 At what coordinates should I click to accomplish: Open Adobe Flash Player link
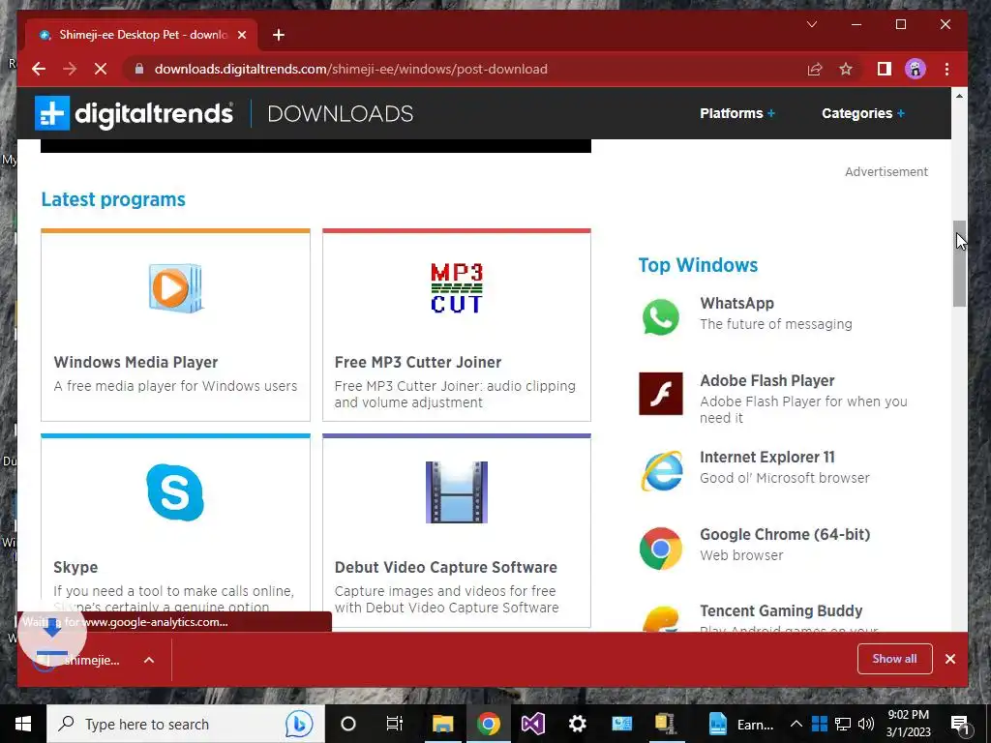pyautogui.click(x=767, y=380)
